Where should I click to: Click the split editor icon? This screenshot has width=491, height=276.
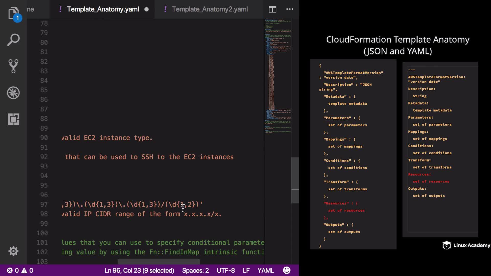pos(272,9)
